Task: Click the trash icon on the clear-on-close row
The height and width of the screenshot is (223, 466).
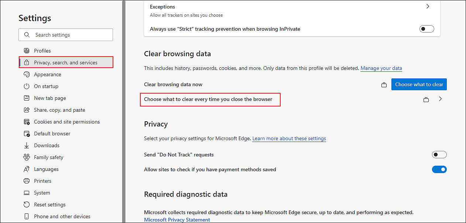Action: click(426, 99)
